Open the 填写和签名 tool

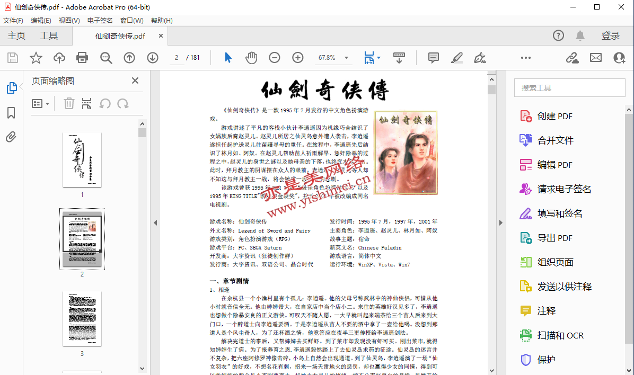(551, 213)
